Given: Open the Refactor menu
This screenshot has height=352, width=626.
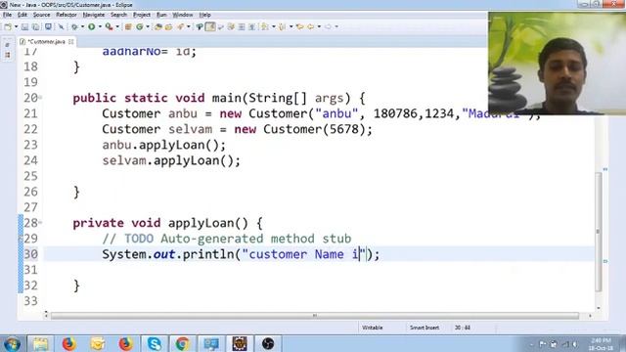Looking at the screenshot, I should (x=67, y=15).
